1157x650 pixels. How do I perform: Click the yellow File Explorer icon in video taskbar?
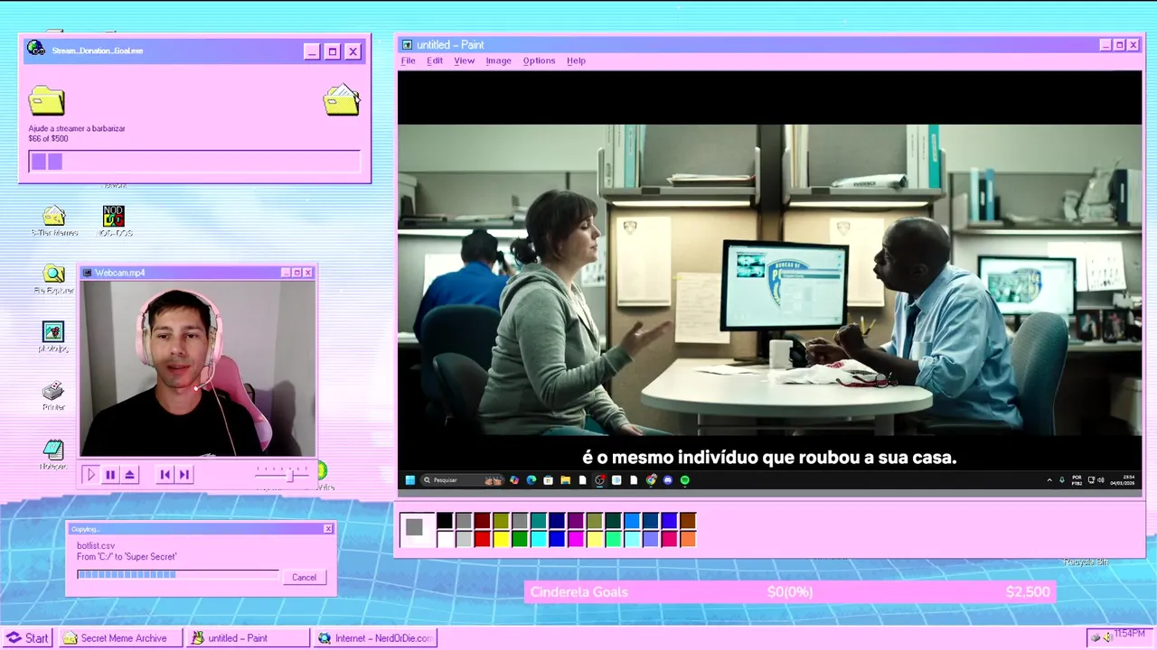(565, 480)
